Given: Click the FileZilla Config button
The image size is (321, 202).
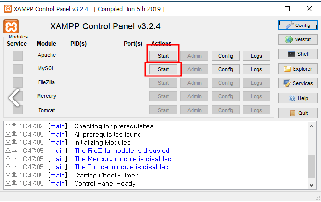Looking at the screenshot, I should pos(226,83).
